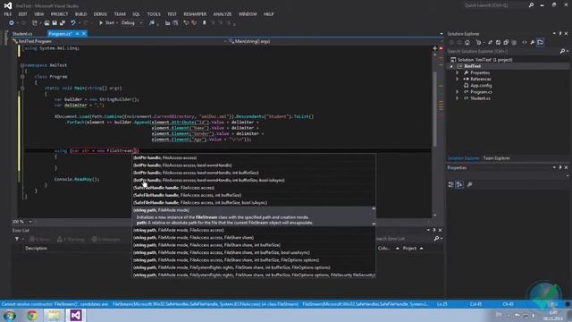Click Solution Explorer Refresh icon
This screenshot has height=322, width=572.
[498, 42]
